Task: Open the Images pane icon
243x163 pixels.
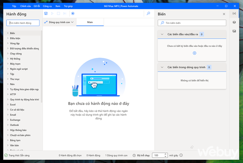Action: (x=234, y=31)
